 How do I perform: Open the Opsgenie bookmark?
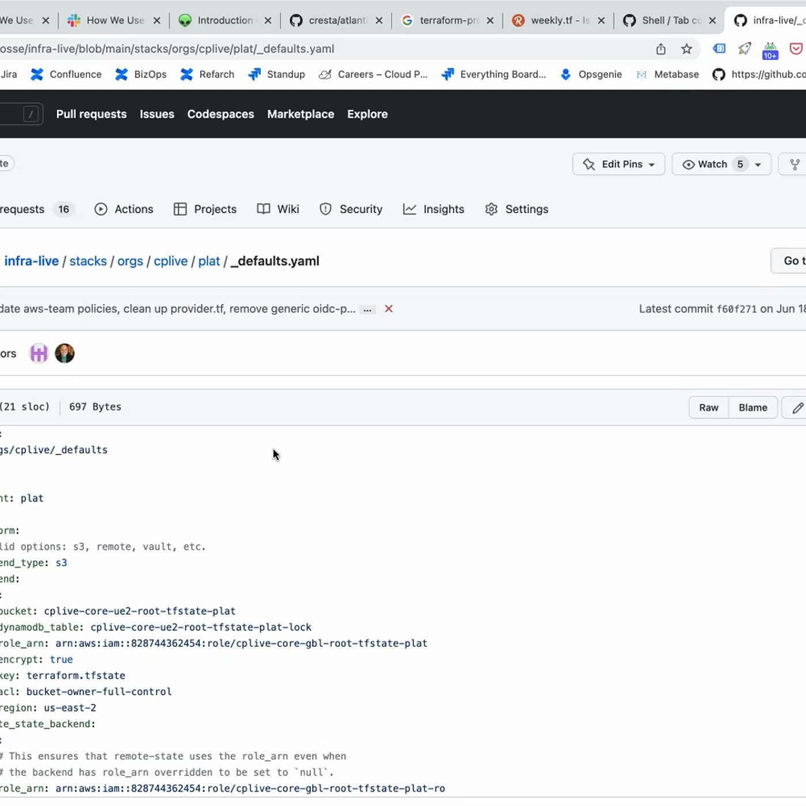(x=591, y=74)
